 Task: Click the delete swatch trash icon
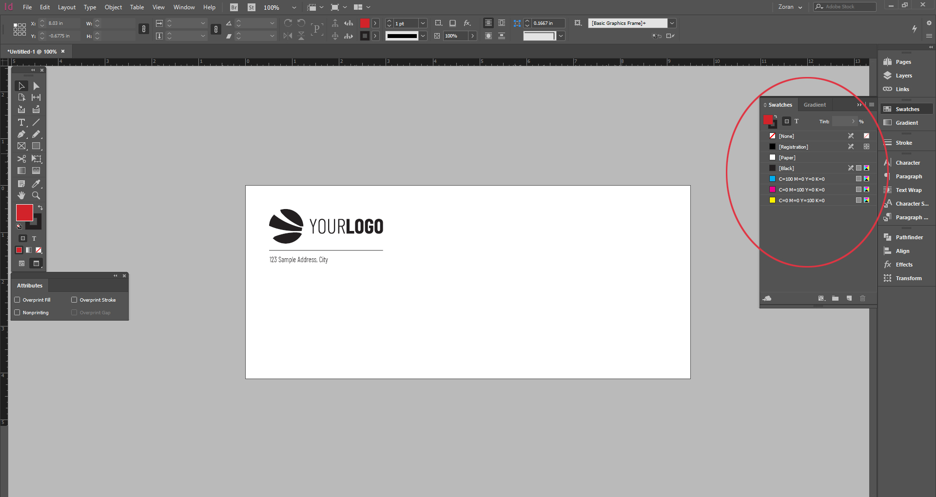point(863,298)
